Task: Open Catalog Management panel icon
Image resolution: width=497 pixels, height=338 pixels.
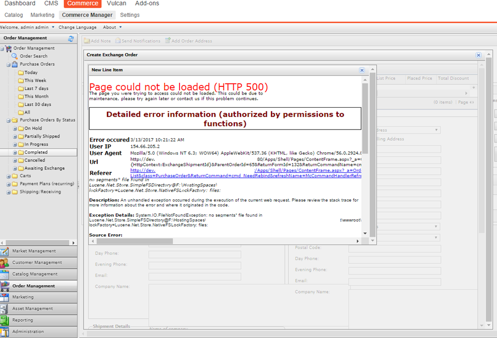Action: (4, 274)
